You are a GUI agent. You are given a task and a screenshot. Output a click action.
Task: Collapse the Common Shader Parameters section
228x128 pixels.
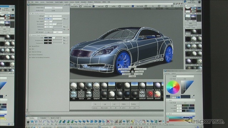click(x=30, y=35)
